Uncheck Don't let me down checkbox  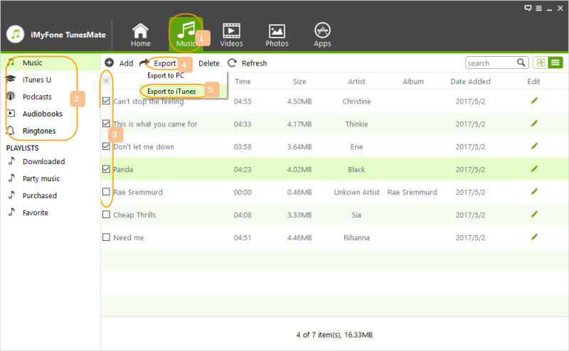click(x=106, y=146)
